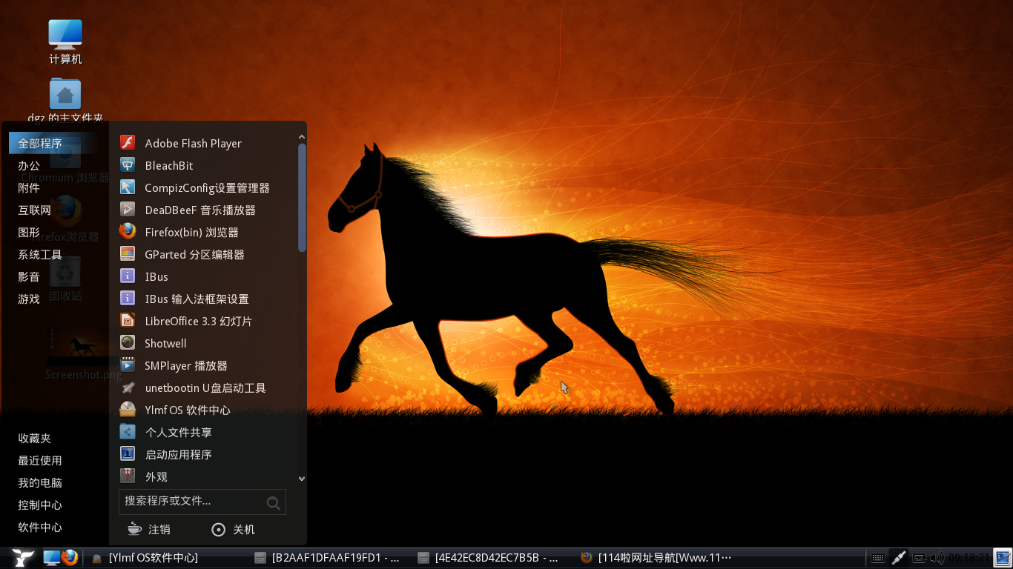
Task: Open IBus 输入法框架设置 icon
Action: (x=128, y=299)
